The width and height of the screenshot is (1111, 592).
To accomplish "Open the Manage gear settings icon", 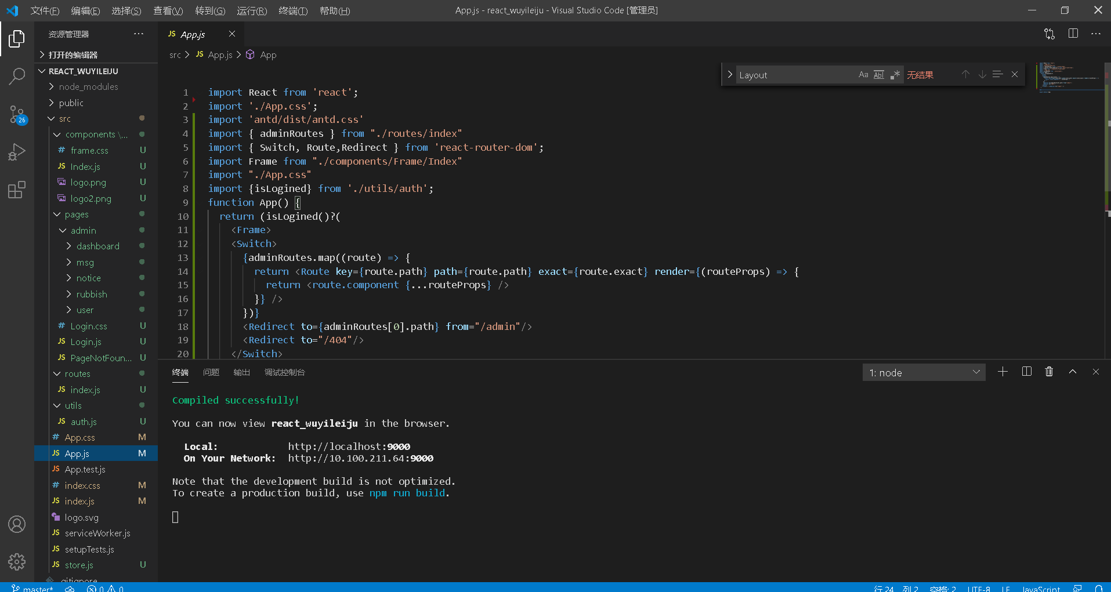I will (x=17, y=561).
